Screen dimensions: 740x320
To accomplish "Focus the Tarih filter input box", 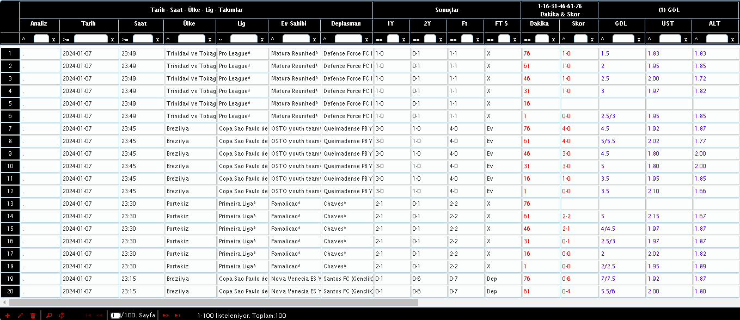I will point(91,39).
